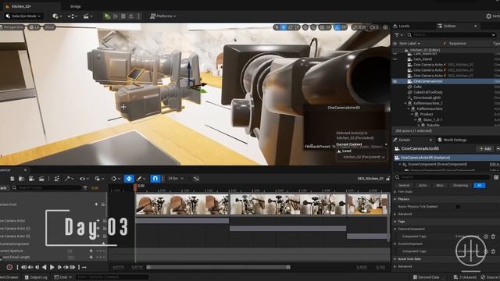Sort Outliner by Sequencer column

[457, 44]
